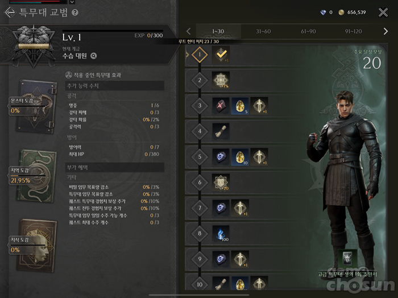Click the level 5 diamond node marker
The height and width of the screenshot is (298, 398).
200,156
